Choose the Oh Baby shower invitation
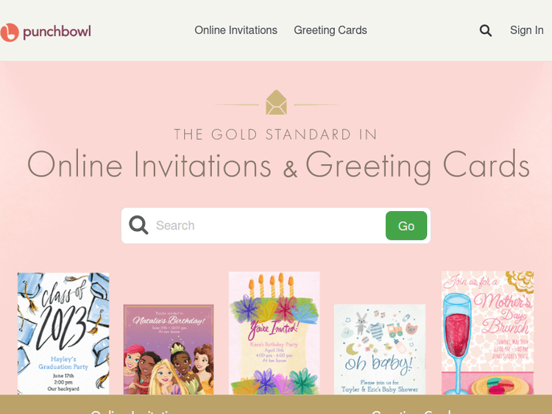 point(380,349)
